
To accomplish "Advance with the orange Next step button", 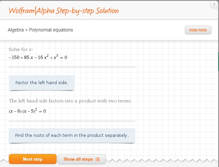I will [x=33, y=159].
